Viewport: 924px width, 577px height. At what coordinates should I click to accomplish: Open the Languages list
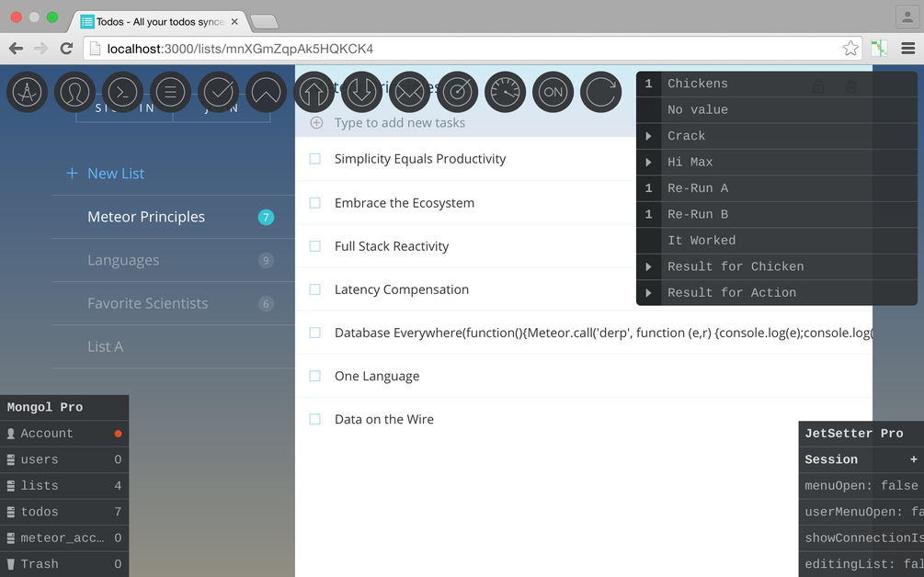pos(173,260)
